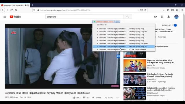The image size is (185, 104).
Task: Click the miniplayer icon on video
Action: 118,56
